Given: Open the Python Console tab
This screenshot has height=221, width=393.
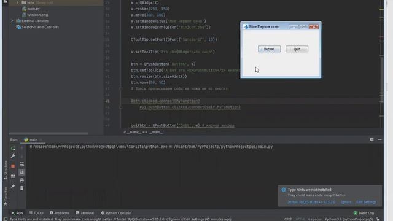Looking at the screenshot, I should [x=115, y=213].
